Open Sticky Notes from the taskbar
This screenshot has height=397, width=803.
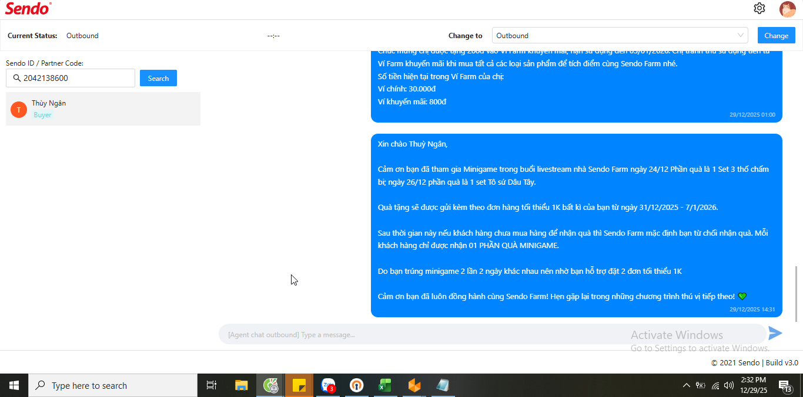[299, 385]
